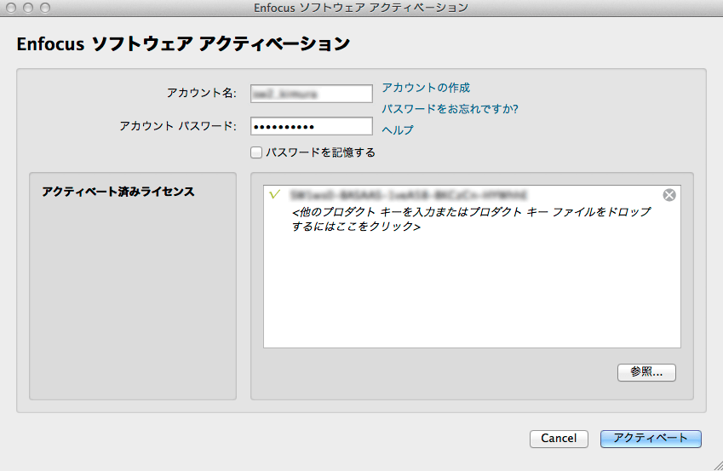Click the window title bar text
This screenshot has width=723, height=471.
tap(361, 8)
